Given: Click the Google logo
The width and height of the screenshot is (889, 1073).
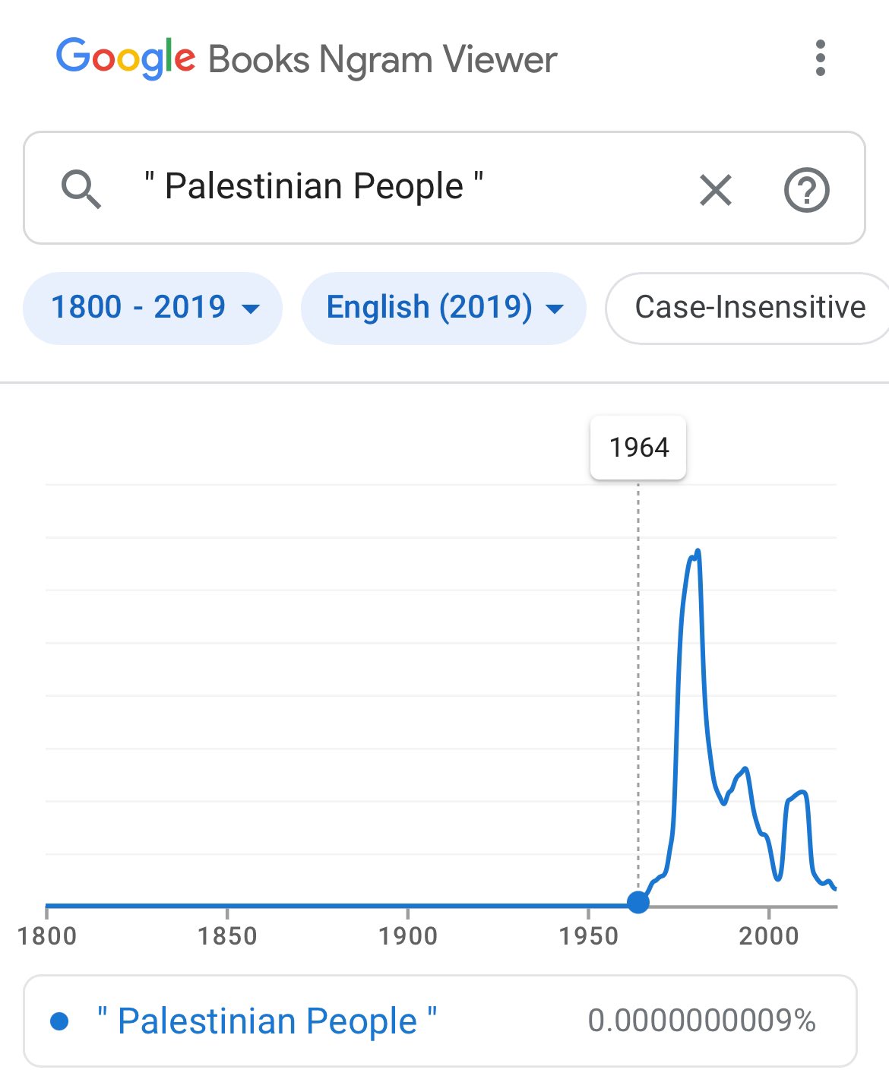Looking at the screenshot, I should (125, 59).
